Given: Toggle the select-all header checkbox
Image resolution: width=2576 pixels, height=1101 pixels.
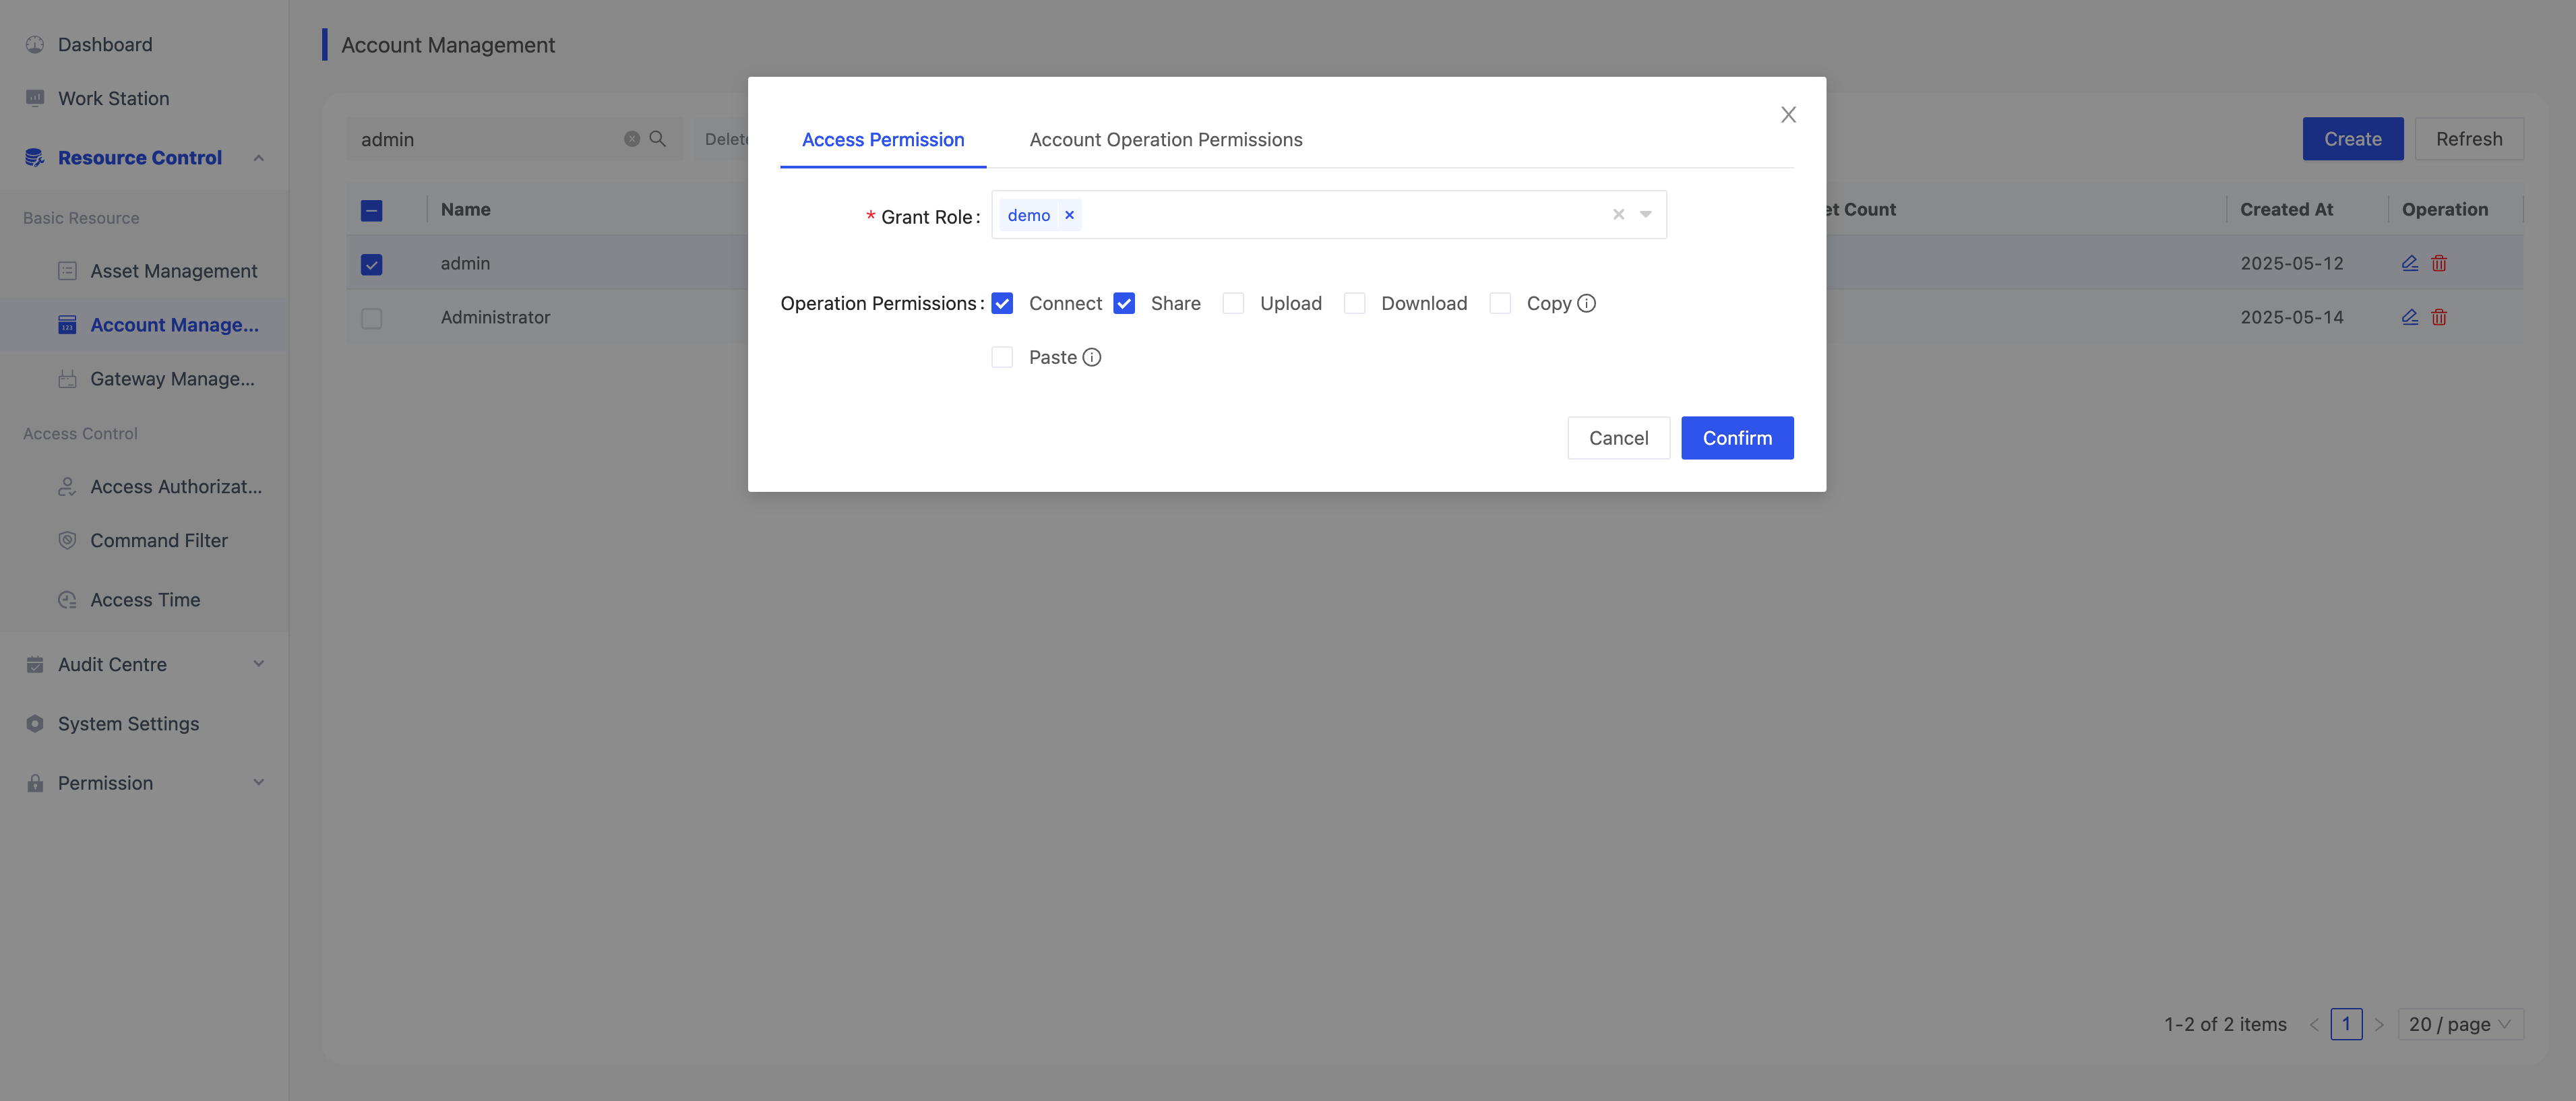Looking at the screenshot, I should 371,210.
